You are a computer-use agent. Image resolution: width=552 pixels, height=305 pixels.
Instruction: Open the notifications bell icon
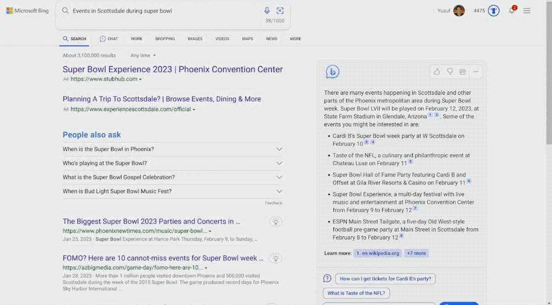[512, 10]
